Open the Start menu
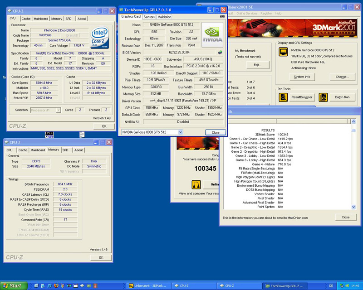Image resolution: width=363 pixels, height=290 pixels. click(x=14, y=285)
